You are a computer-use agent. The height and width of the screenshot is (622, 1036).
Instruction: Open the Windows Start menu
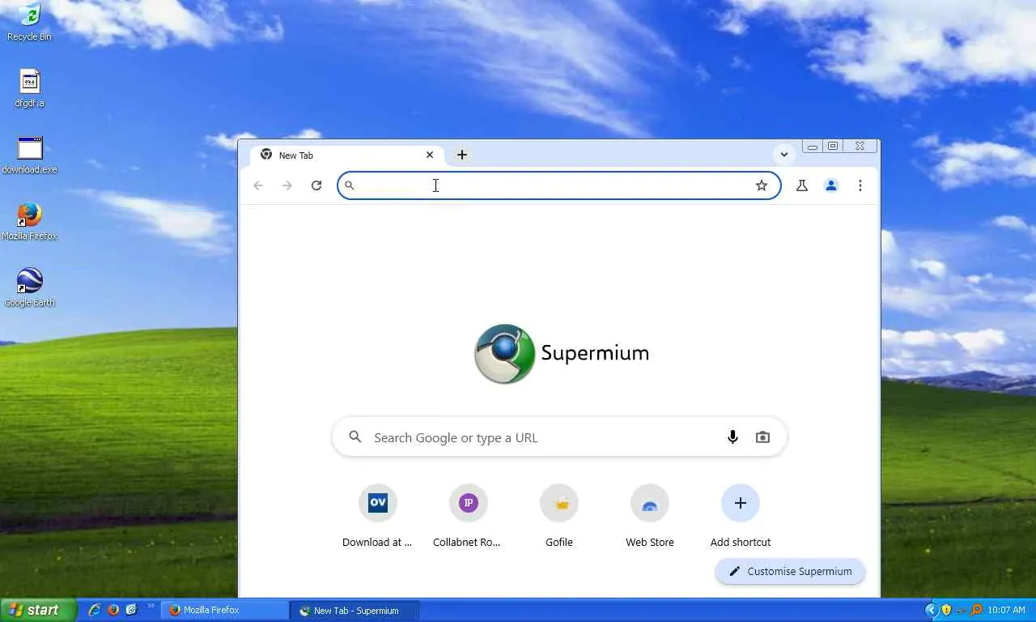point(38,610)
